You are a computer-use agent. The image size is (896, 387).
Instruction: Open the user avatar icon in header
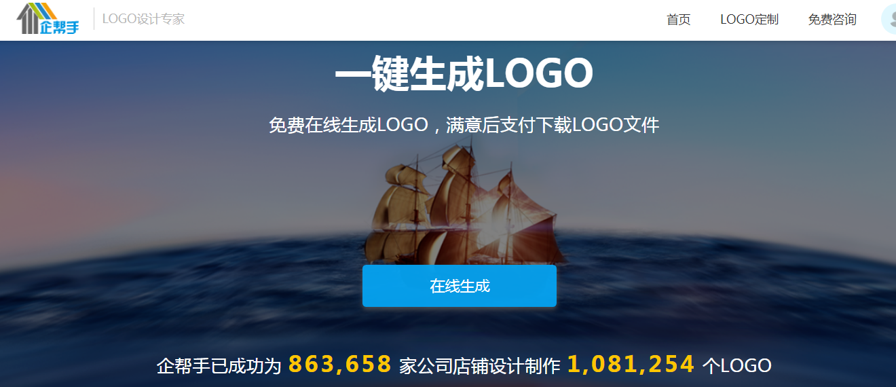(x=889, y=20)
